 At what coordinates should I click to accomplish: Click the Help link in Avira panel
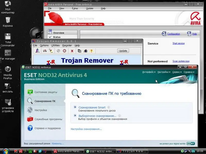(x=194, y=34)
